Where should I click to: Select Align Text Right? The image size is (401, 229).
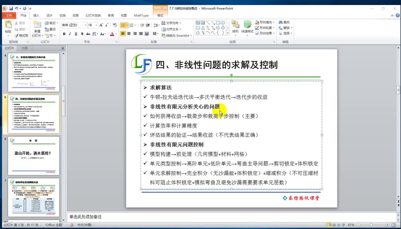(135, 34)
